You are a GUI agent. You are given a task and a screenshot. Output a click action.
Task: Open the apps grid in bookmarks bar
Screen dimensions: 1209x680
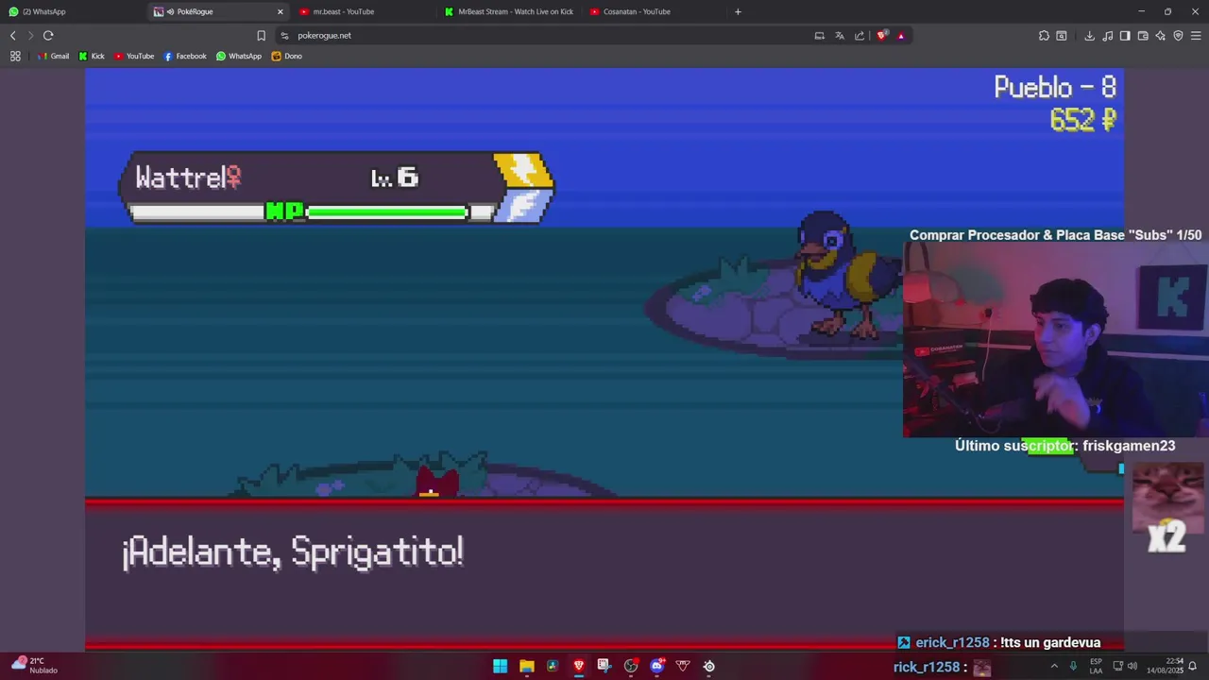pyautogui.click(x=15, y=56)
